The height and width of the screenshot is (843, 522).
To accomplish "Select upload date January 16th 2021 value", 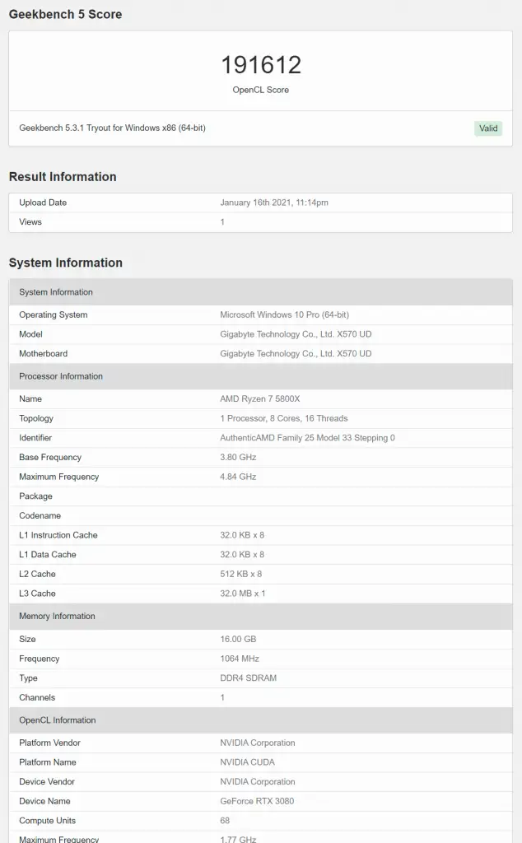I will (x=274, y=203).
